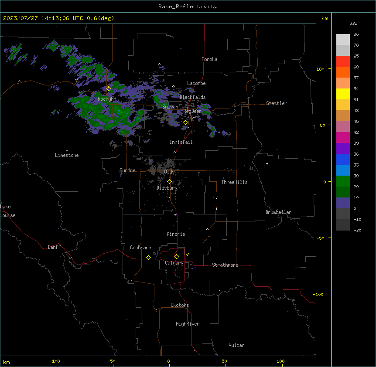
Task: Click the asterisk marker above Limestone
Action: [67, 151]
